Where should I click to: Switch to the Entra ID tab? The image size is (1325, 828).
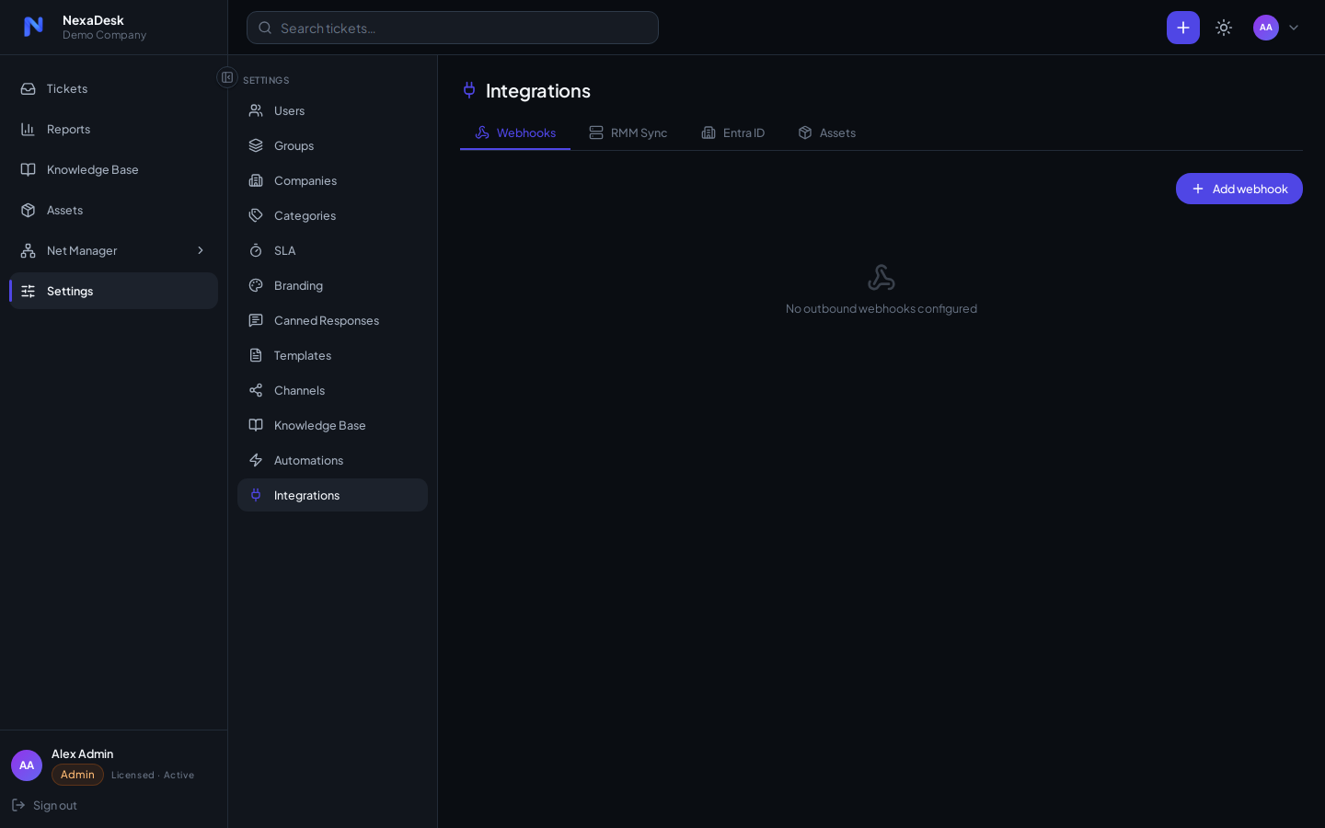click(x=733, y=132)
